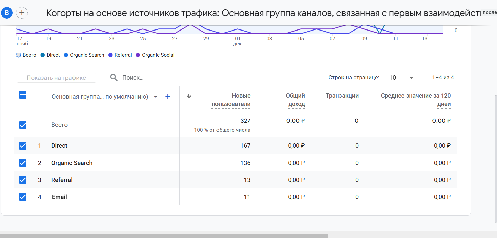The height and width of the screenshot is (238, 498).
Task: Sort by Среднее значение за 120 дней column
Action: [416, 100]
